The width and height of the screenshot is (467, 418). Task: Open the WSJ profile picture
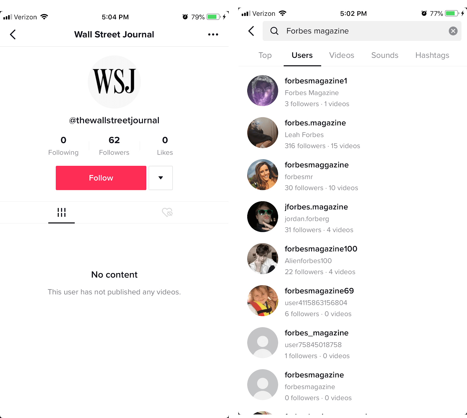(x=114, y=82)
